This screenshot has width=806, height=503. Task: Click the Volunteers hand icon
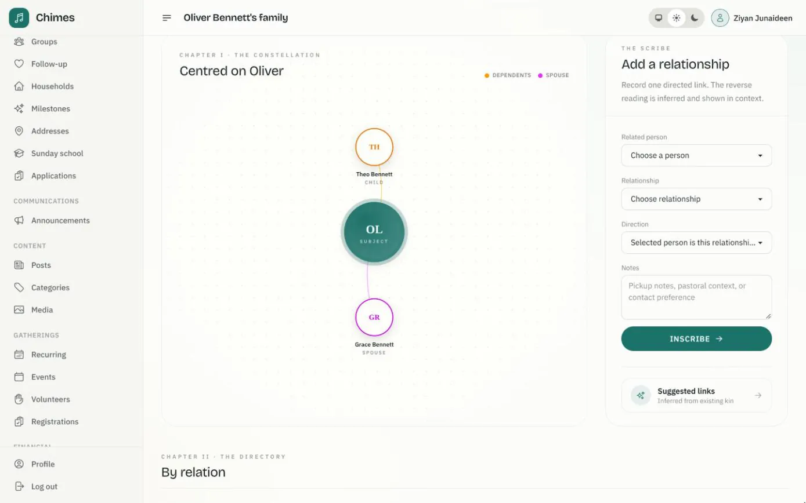(19, 399)
